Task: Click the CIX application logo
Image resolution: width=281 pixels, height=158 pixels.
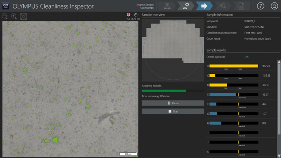Action: pyautogui.click(x=6, y=6)
